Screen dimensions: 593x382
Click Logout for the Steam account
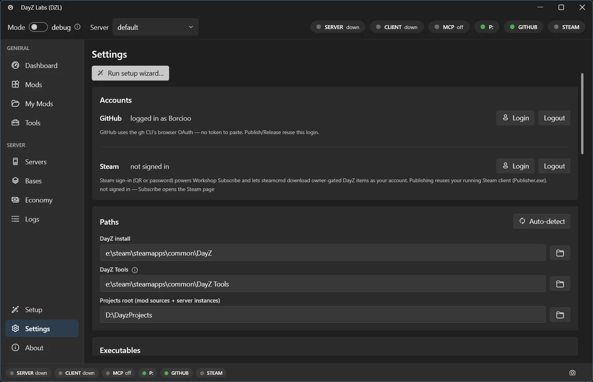pyautogui.click(x=554, y=166)
